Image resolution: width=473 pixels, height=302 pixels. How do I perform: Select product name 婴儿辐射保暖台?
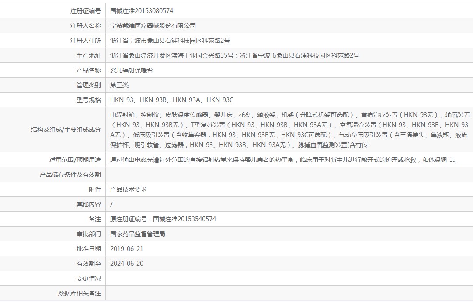click(x=132, y=70)
